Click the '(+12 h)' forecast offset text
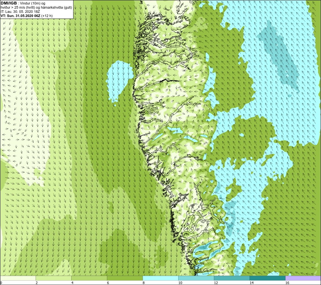The width and height of the screenshot is (321, 285). click(47, 16)
